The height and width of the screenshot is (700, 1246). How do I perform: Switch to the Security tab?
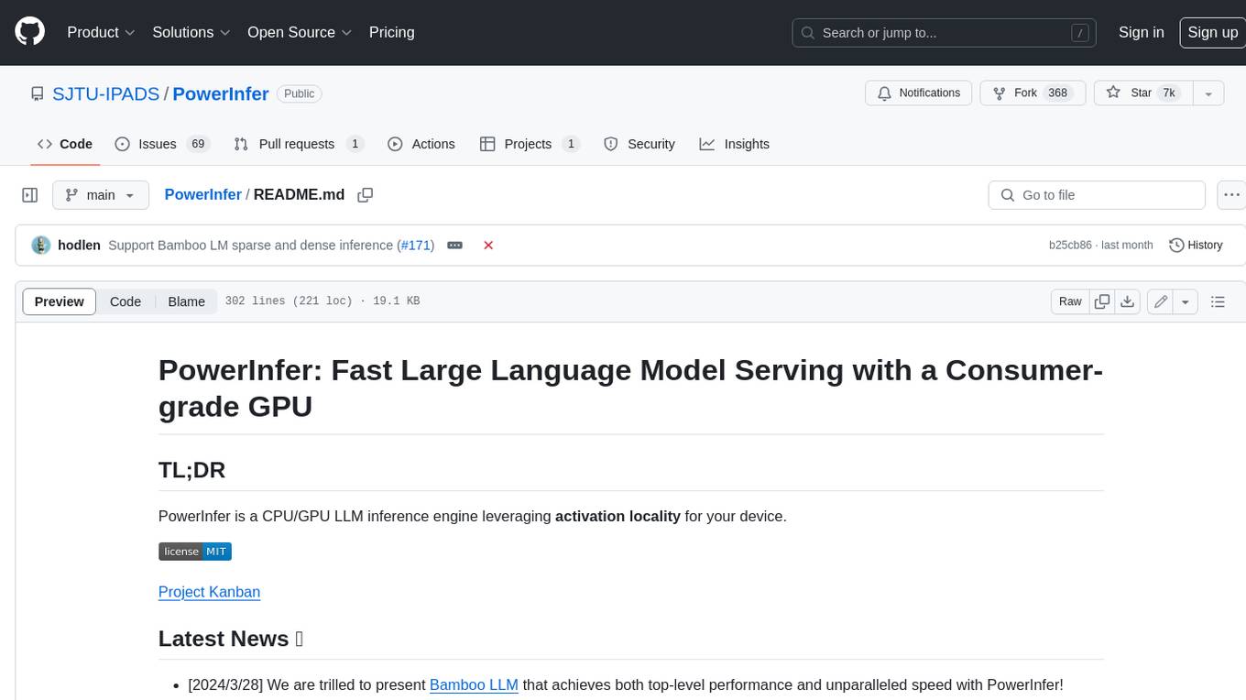(x=639, y=144)
